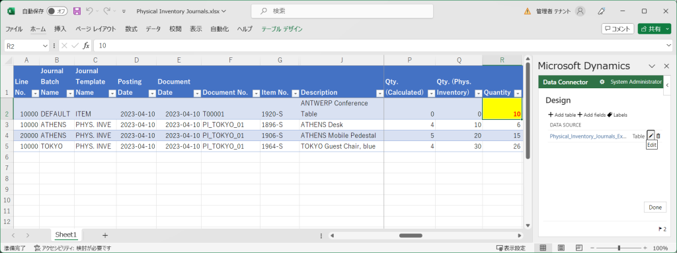
Task: Switch to the ホーム tab
Action: coord(38,29)
